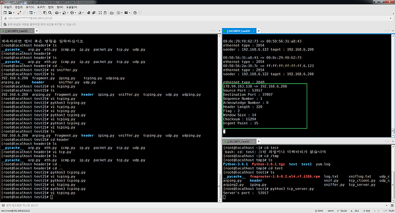Close the left pane SECURITY_CentOS tab

pos(31,31)
